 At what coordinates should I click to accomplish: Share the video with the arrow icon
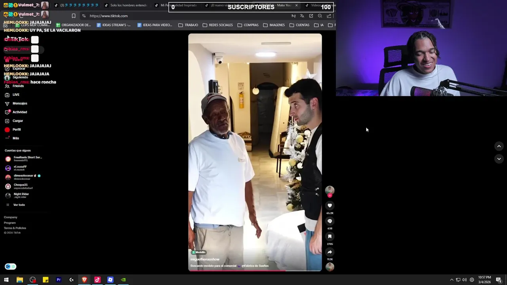coord(330,252)
